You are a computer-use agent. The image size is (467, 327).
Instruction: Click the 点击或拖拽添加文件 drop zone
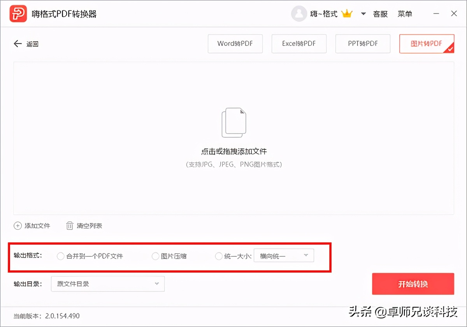tap(233, 151)
